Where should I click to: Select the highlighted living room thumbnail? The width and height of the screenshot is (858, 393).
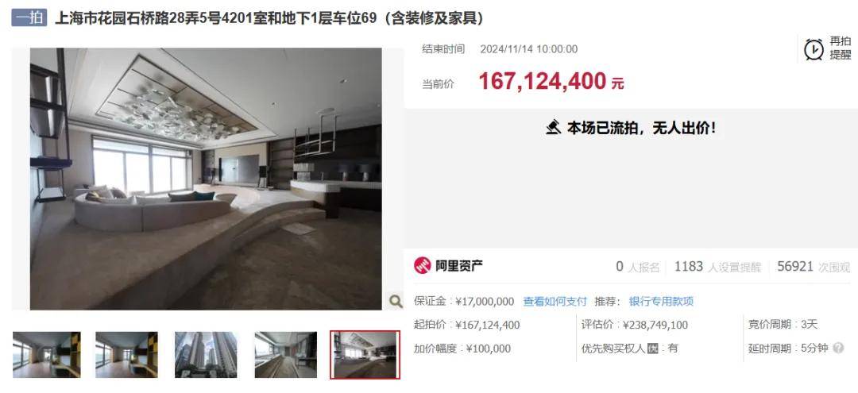tap(365, 355)
